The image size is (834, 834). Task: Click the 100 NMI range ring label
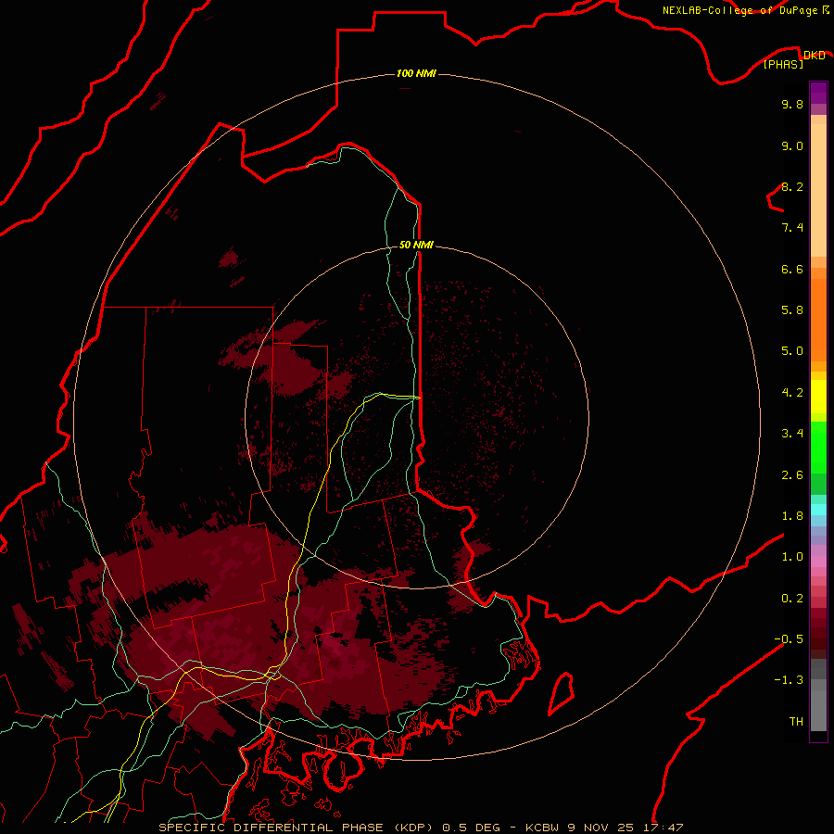point(416,73)
